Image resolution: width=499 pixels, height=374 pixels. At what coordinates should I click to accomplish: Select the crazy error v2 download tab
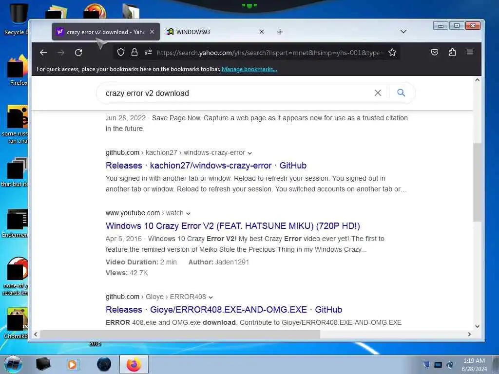(x=106, y=32)
